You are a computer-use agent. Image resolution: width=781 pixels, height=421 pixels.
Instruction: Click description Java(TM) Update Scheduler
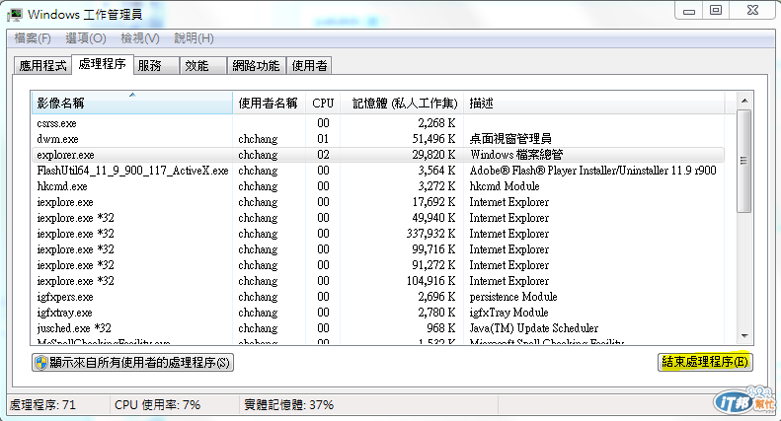(533, 328)
